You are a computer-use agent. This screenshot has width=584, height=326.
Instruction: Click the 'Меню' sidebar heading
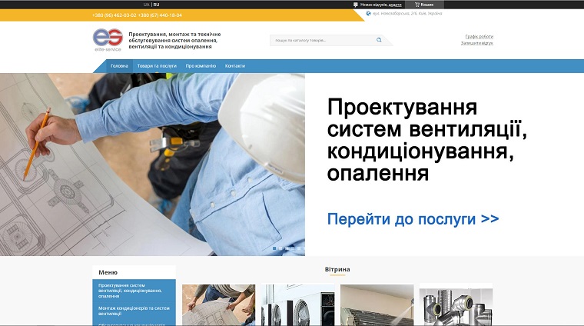(x=108, y=272)
